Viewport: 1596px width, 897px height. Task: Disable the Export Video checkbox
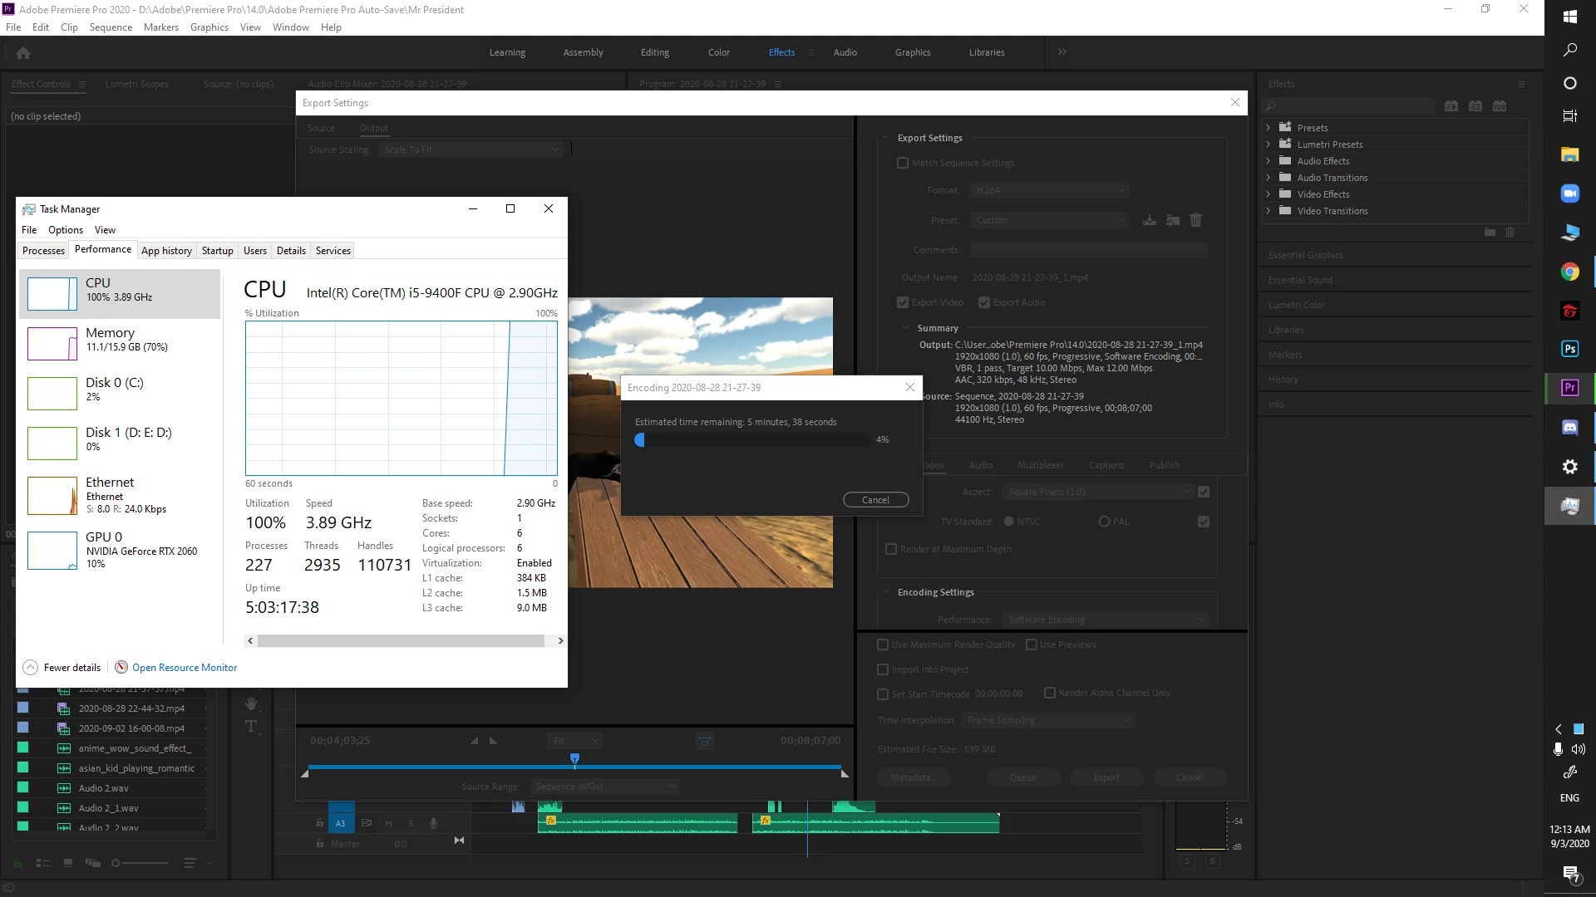click(x=903, y=302)
